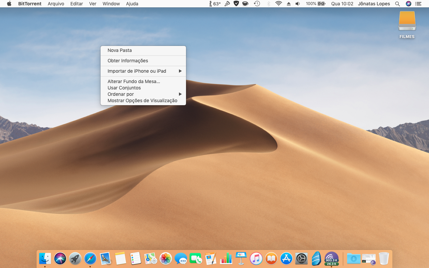Open Pages in the Dock
Image resolution: width=429 pixels, height=268 pixels.
[211, 258]
